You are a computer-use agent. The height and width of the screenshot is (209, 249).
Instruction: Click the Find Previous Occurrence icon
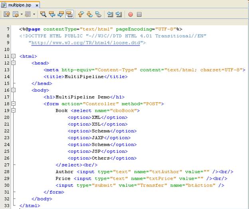(52, 14)
